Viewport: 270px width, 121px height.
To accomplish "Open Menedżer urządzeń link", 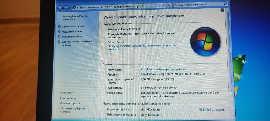I will pyautogui.click(x=73, y=26).
